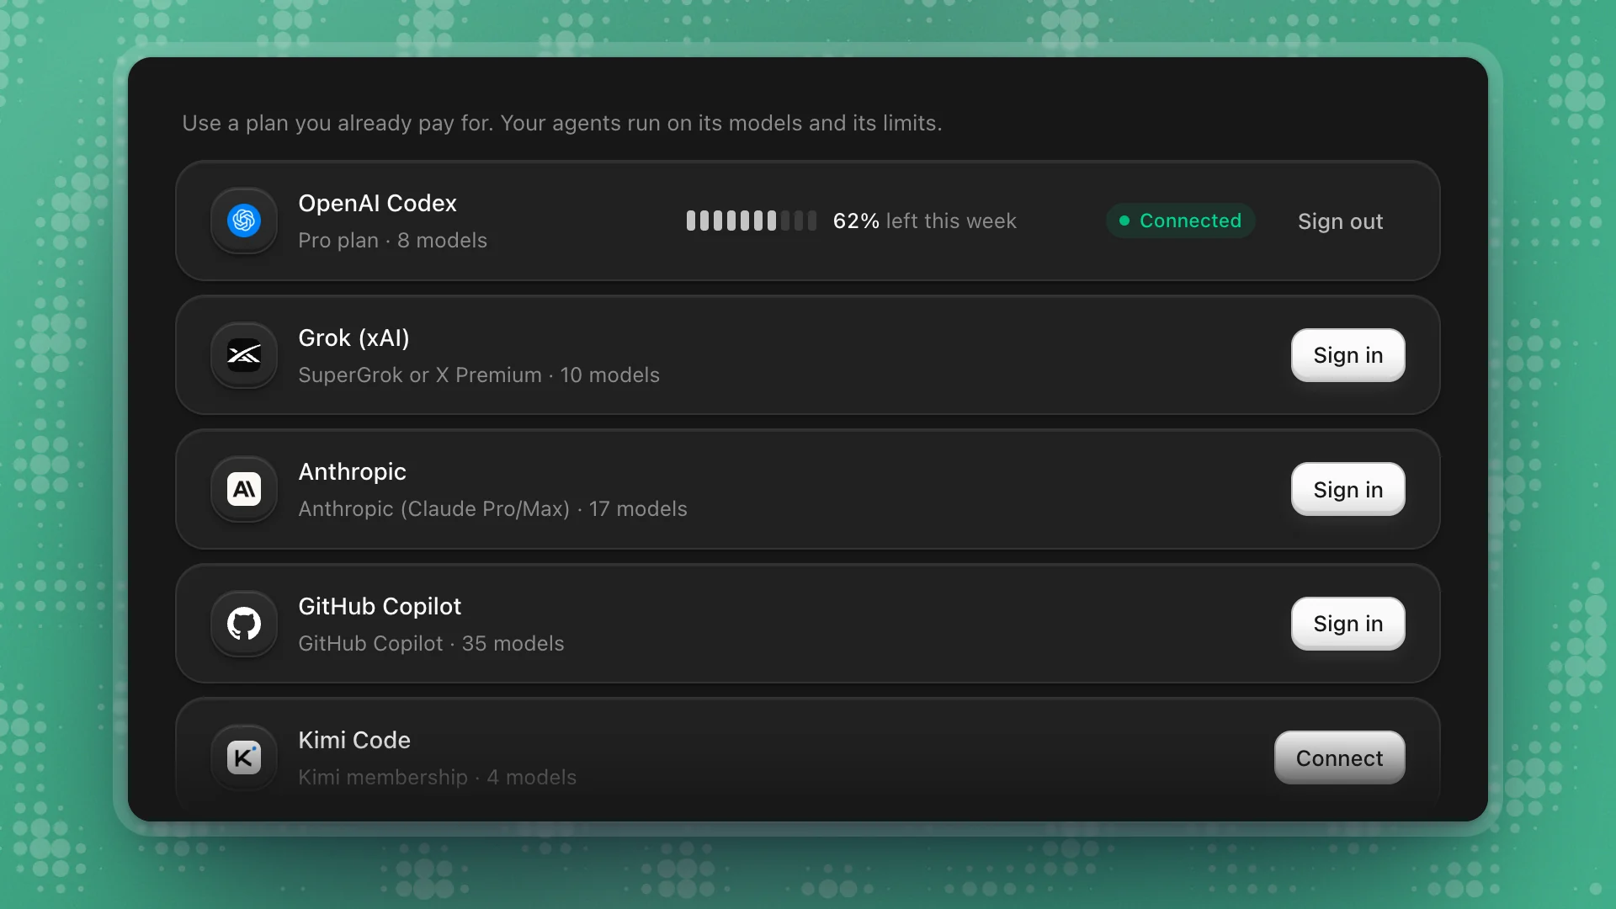
Task: Click the Grok xAI logo icon
Action: (244, 355)
